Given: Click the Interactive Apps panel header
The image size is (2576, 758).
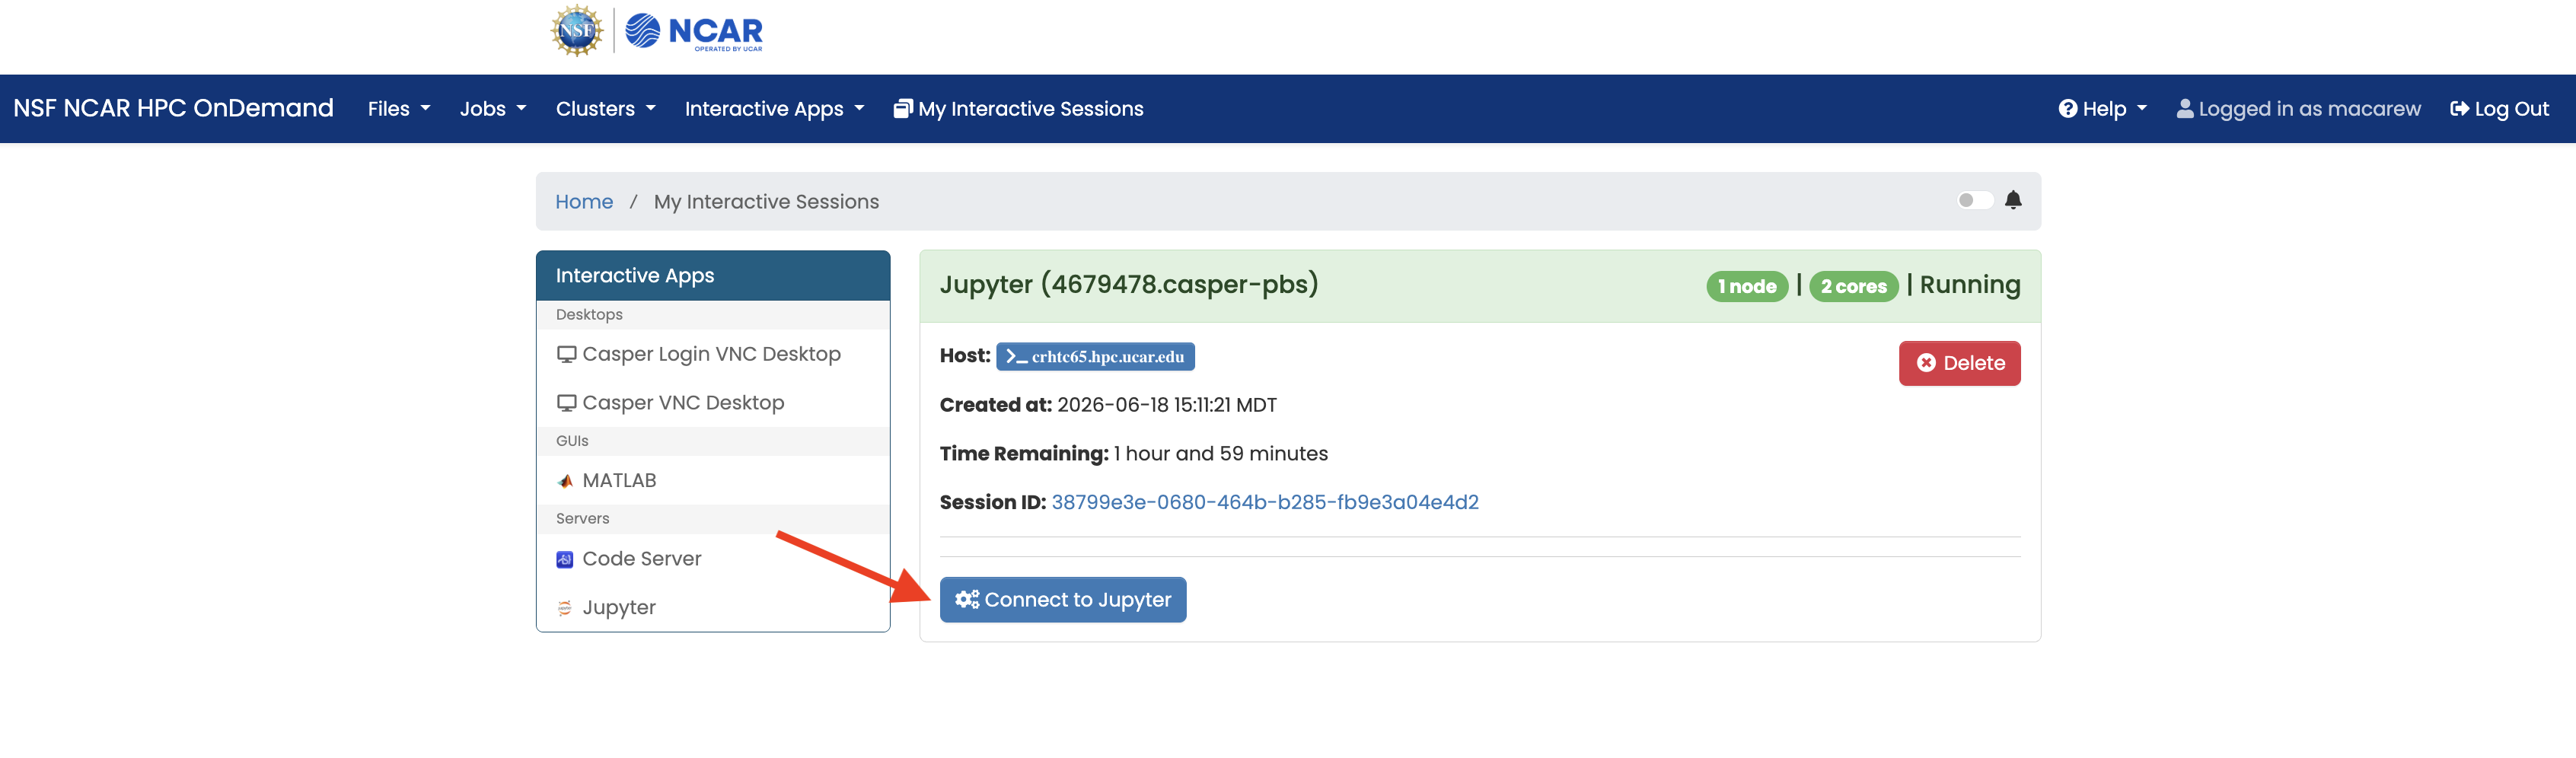Looking at the screenshot, I should pos(713,276).
